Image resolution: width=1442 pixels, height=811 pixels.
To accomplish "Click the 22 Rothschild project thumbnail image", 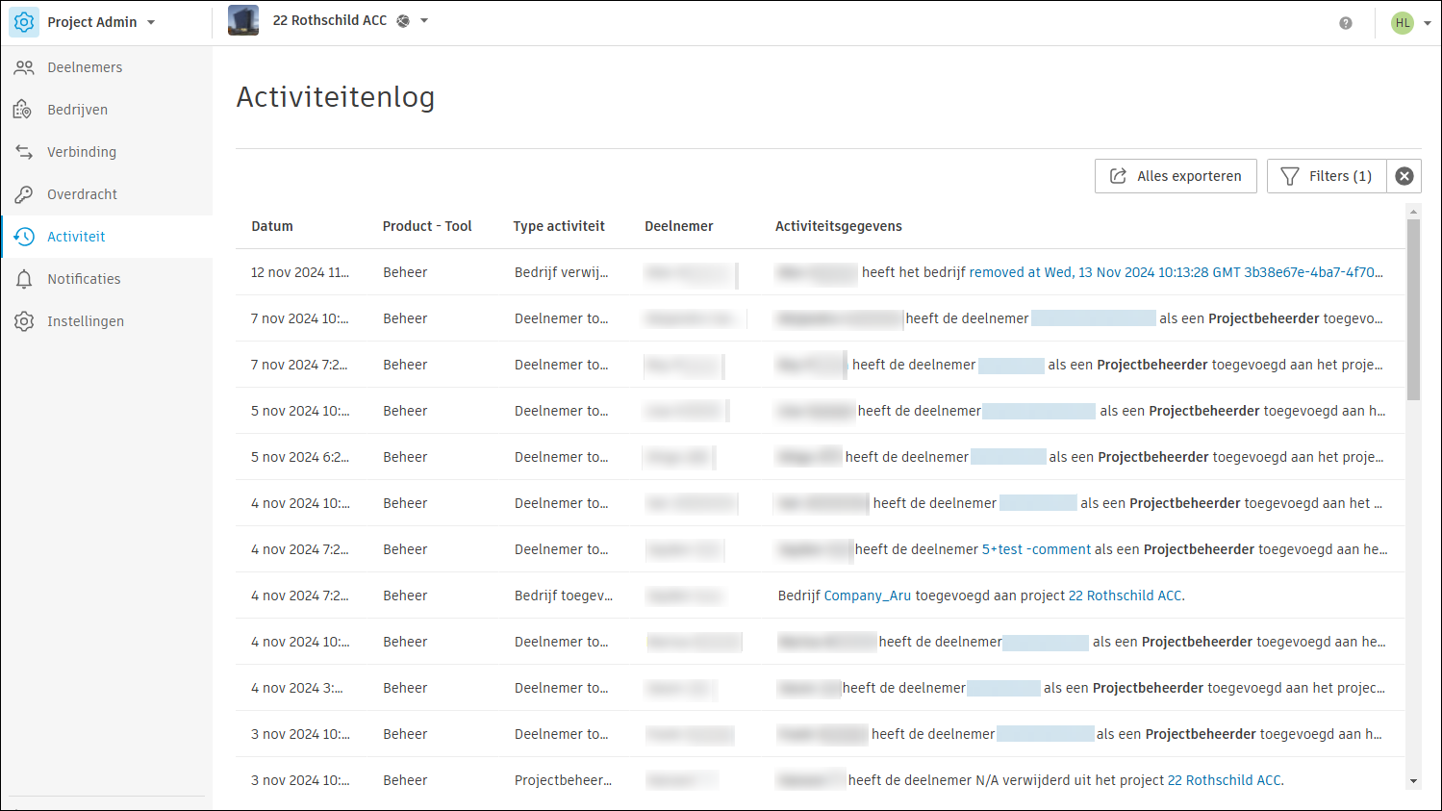I will pos(243,20).
